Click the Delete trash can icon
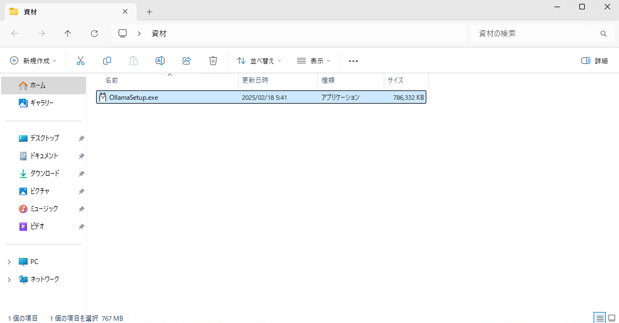The width and height of the screenshot is (619, 323). click(x=213, y=61)
